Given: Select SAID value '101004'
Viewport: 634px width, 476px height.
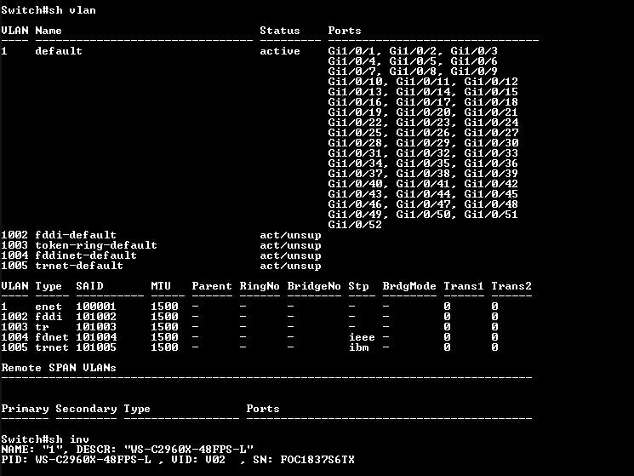Looking at the screenshot, I should click(96, 337).
